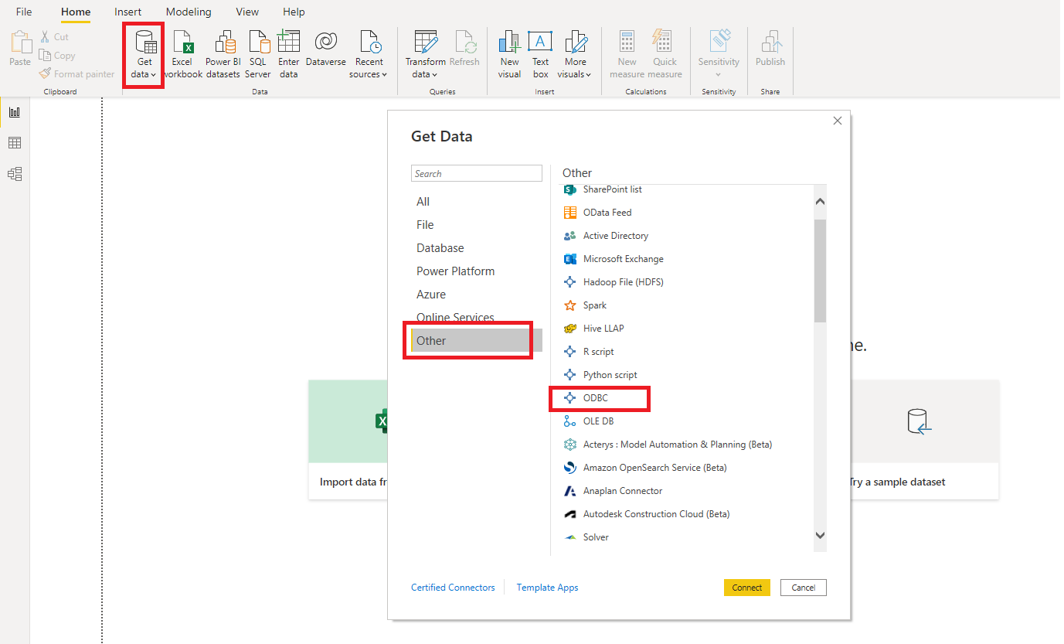1064x644 pixels.
Task: Click the New measure calculator icon
Action: point(627,42)
